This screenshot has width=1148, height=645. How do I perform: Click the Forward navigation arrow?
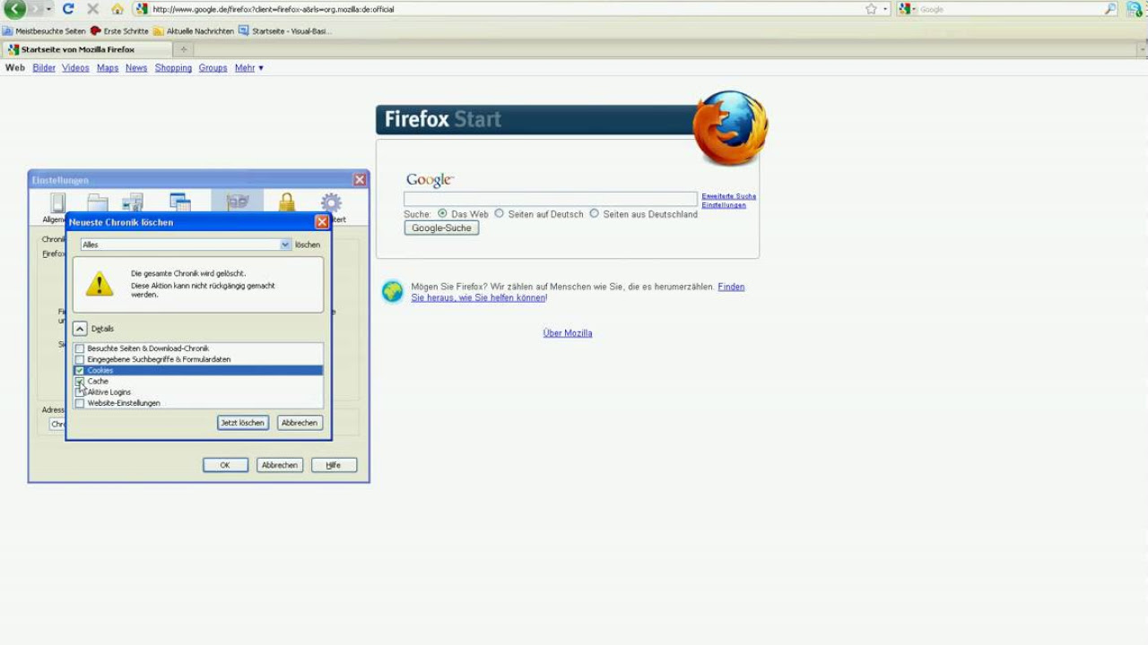click(34, 9)
